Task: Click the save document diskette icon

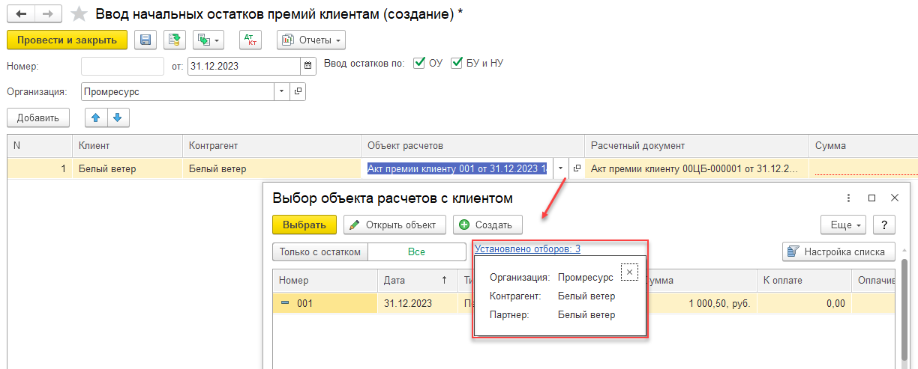Action: pyautogui.click(x=146, y=40)
